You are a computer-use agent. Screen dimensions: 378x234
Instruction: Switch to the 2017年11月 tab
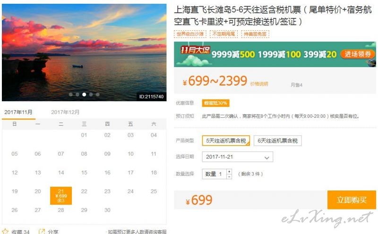pyautogui.click(x=18, y=112)
